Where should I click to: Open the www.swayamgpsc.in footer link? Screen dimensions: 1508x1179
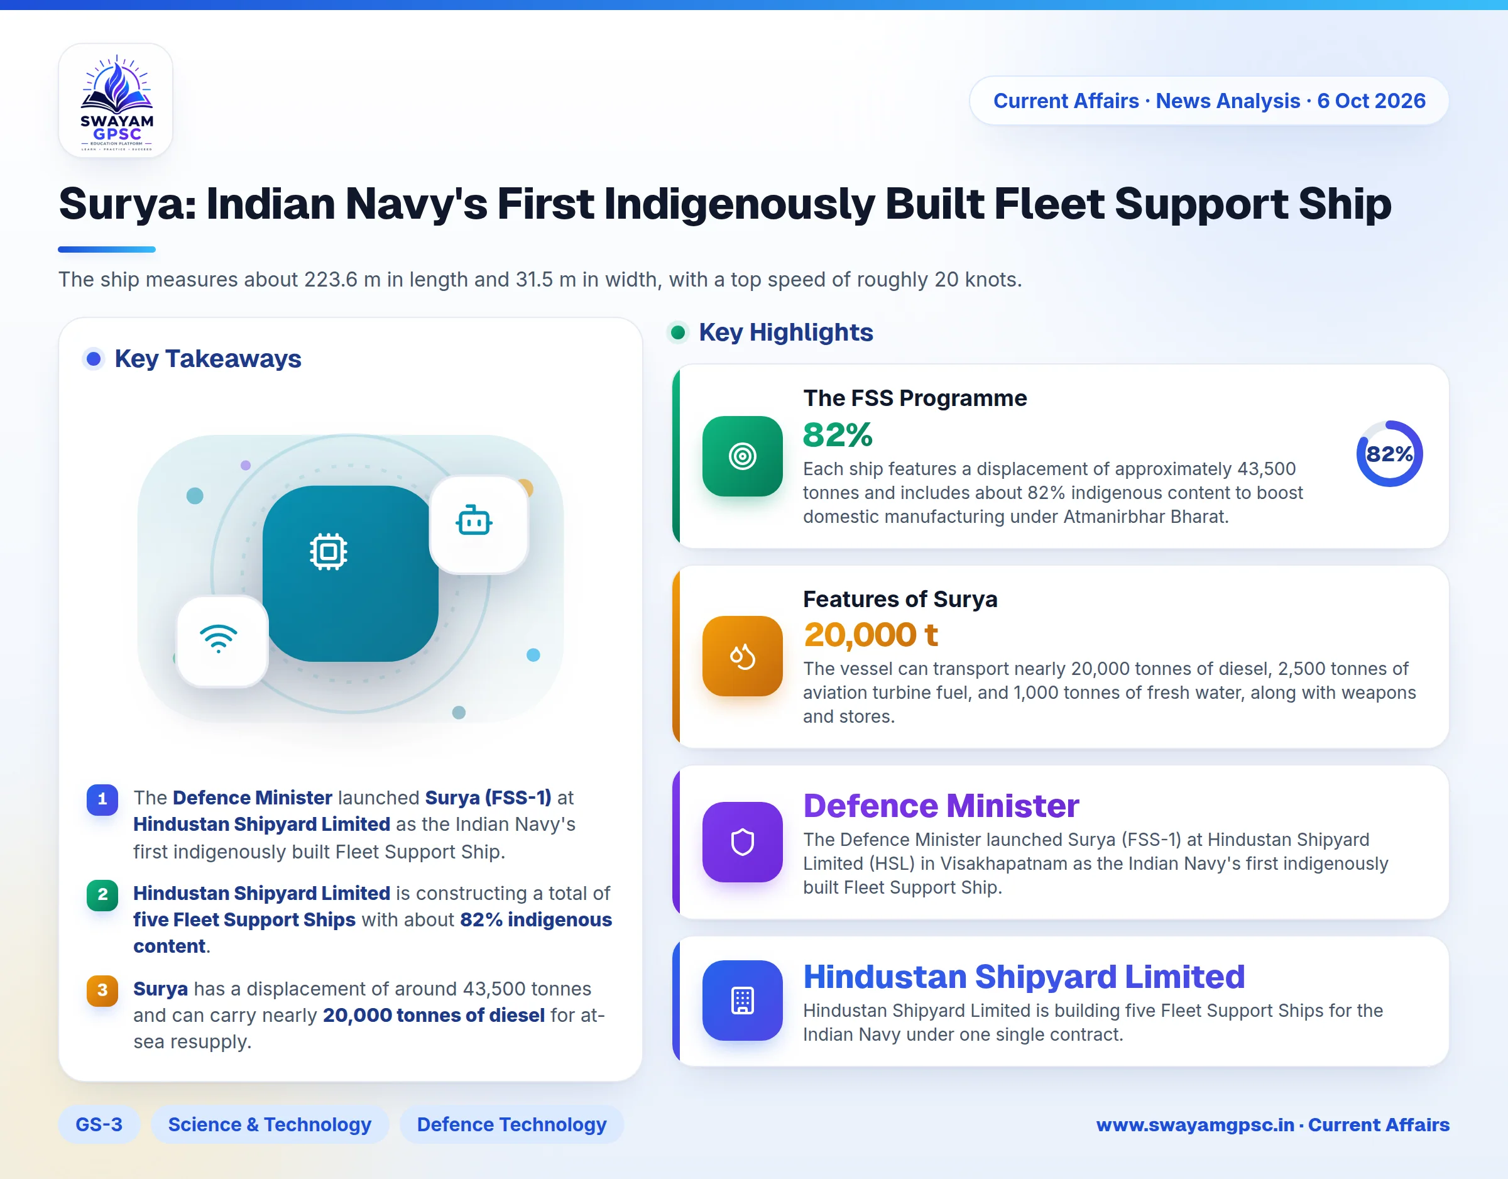tap(1272, 1124)
